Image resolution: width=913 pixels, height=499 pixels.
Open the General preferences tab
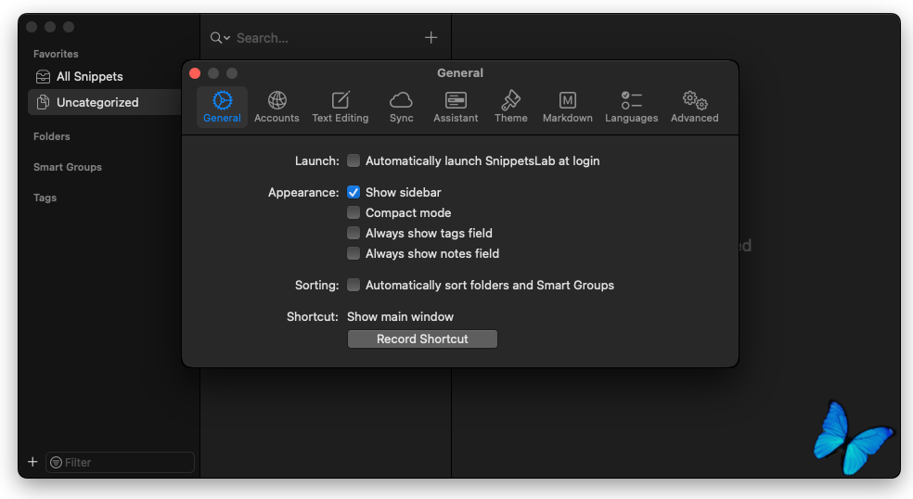(x=222, y=108)
